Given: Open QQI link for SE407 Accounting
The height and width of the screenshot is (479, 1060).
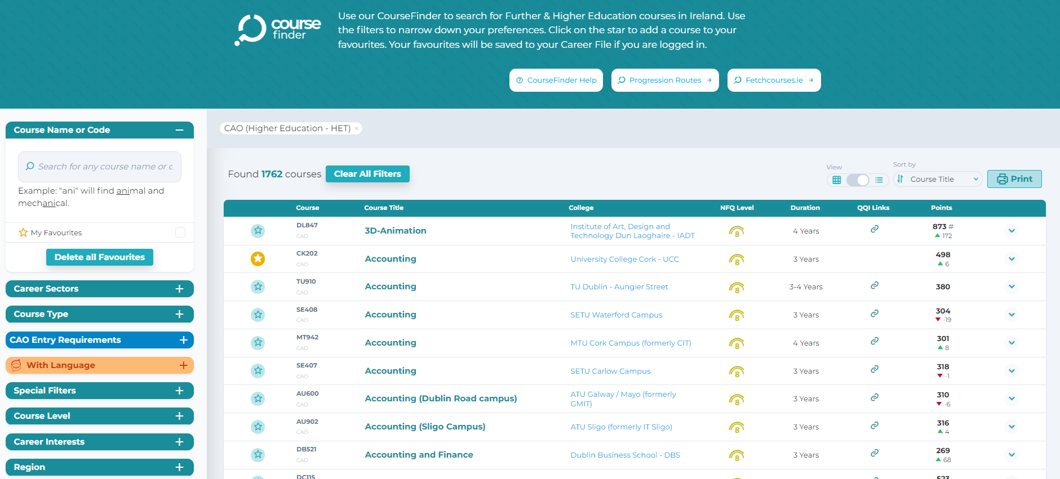Looking at the screenshot, I should point(875,369).
